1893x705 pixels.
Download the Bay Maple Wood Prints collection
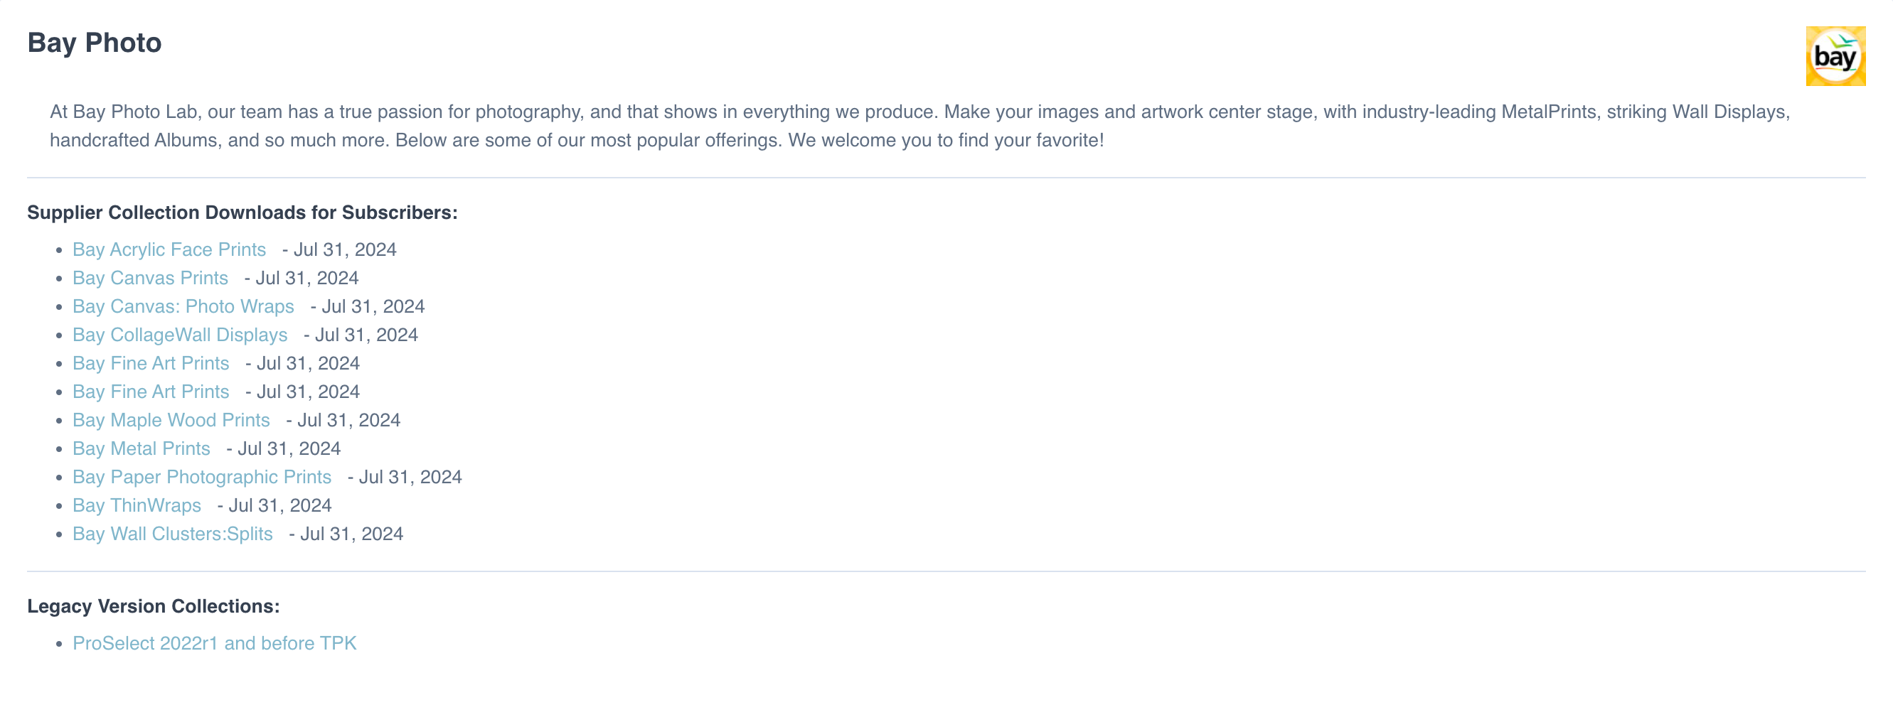(x=171, y=420)
